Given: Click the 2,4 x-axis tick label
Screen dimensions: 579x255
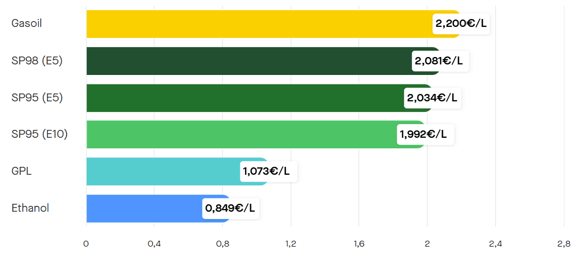Looking at the screenshot, I should pos(496,244).
